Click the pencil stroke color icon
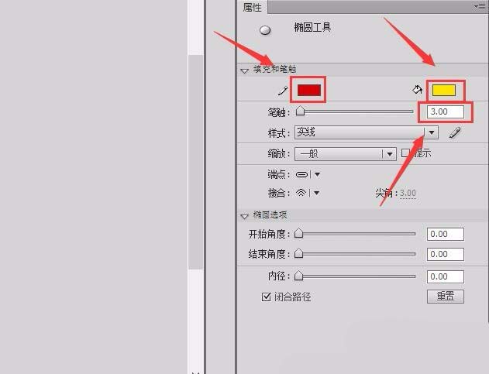489x374 pixels. (283, 91)
